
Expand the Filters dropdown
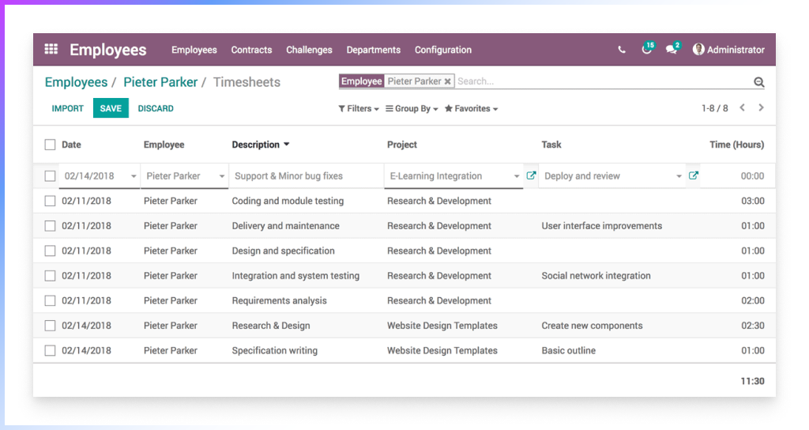pyautogui.click(x=359, y=109)
